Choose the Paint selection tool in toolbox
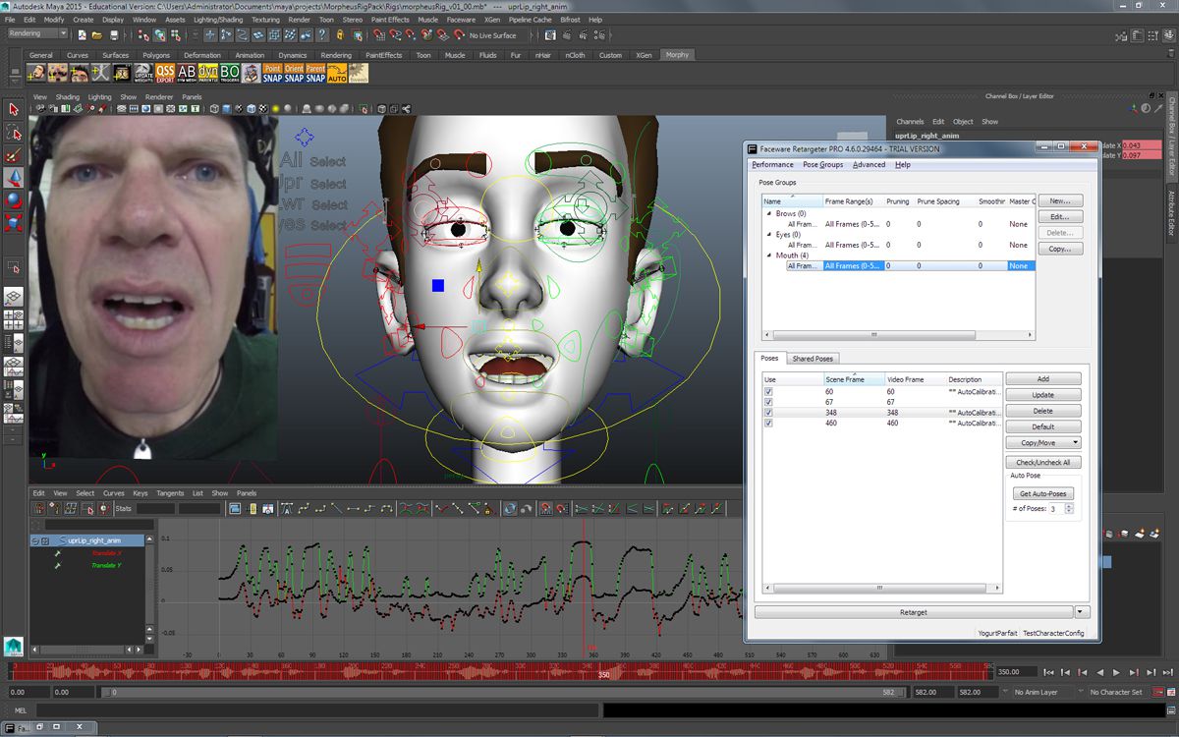Viewport: 1179px width, 737px height. coord(14,154)
